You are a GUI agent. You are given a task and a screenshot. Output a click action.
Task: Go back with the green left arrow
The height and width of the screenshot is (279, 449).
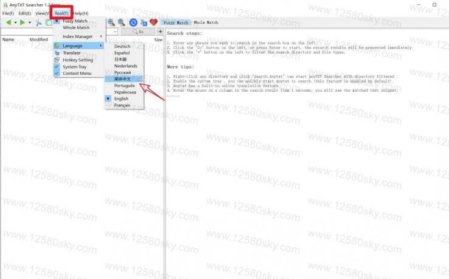pyautogui.click(x=9, y=22)
